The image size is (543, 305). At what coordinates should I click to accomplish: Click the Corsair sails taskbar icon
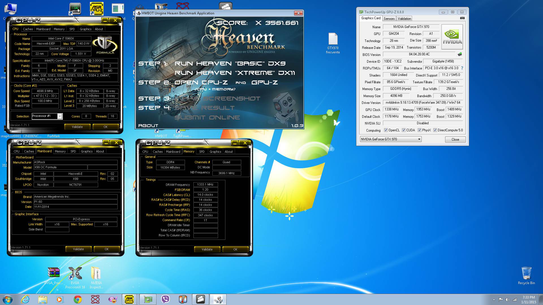[200, 299]
